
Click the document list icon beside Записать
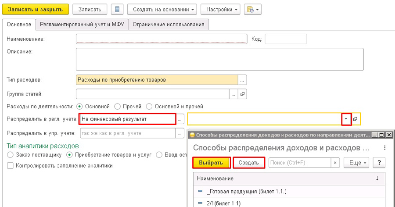coord(117,9)
